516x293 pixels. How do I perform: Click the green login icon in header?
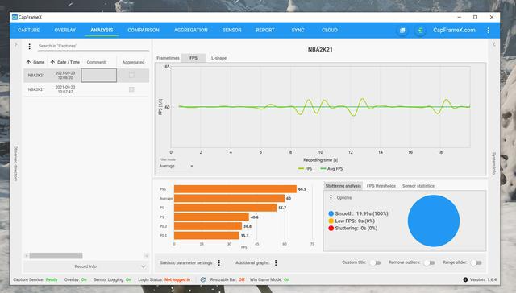tap(420, 31)
